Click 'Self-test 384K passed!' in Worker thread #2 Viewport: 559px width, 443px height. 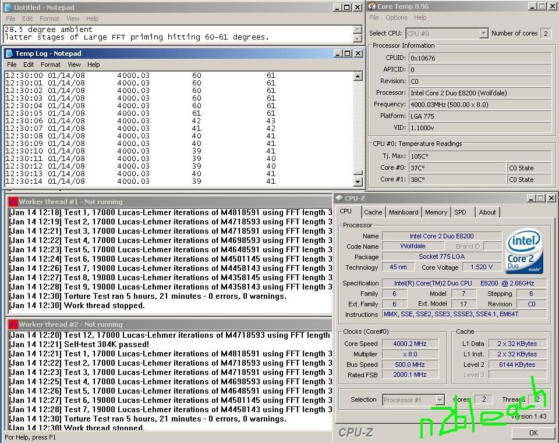[x=107, y=344]
